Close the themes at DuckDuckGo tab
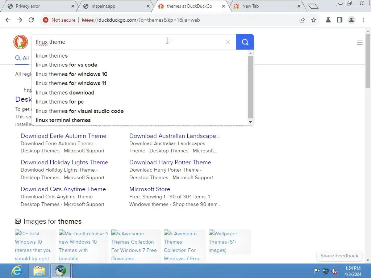Screen dimensions: 371x278 [x=223, y=7]
